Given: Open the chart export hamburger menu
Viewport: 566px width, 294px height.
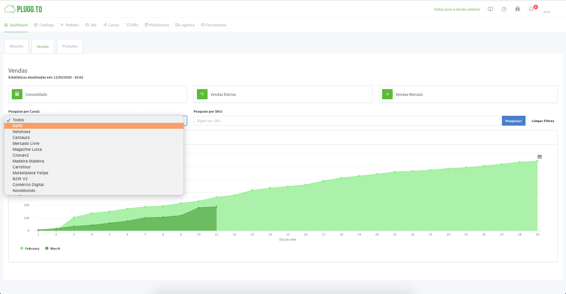Looking at the screenshot, I should point(539,156).
